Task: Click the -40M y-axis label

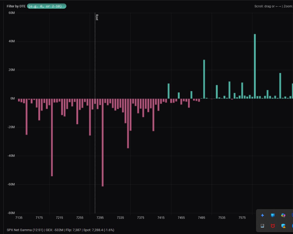Action: pos(11,156)
